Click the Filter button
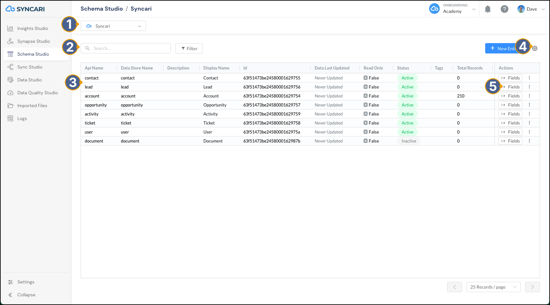550x305 pixels. click(189, 48)
